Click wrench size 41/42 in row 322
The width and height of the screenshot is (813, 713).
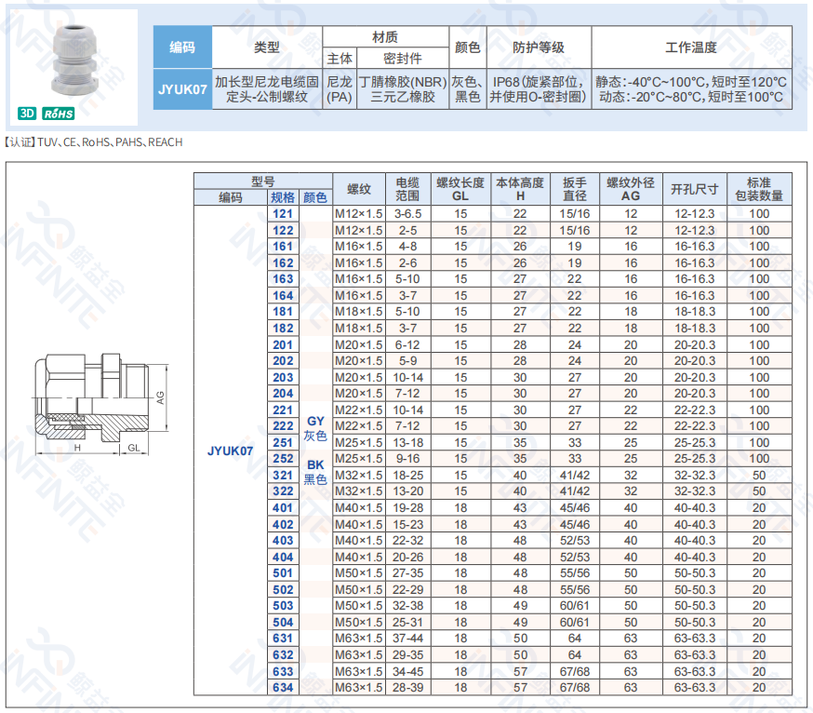[x=575, y=491]
